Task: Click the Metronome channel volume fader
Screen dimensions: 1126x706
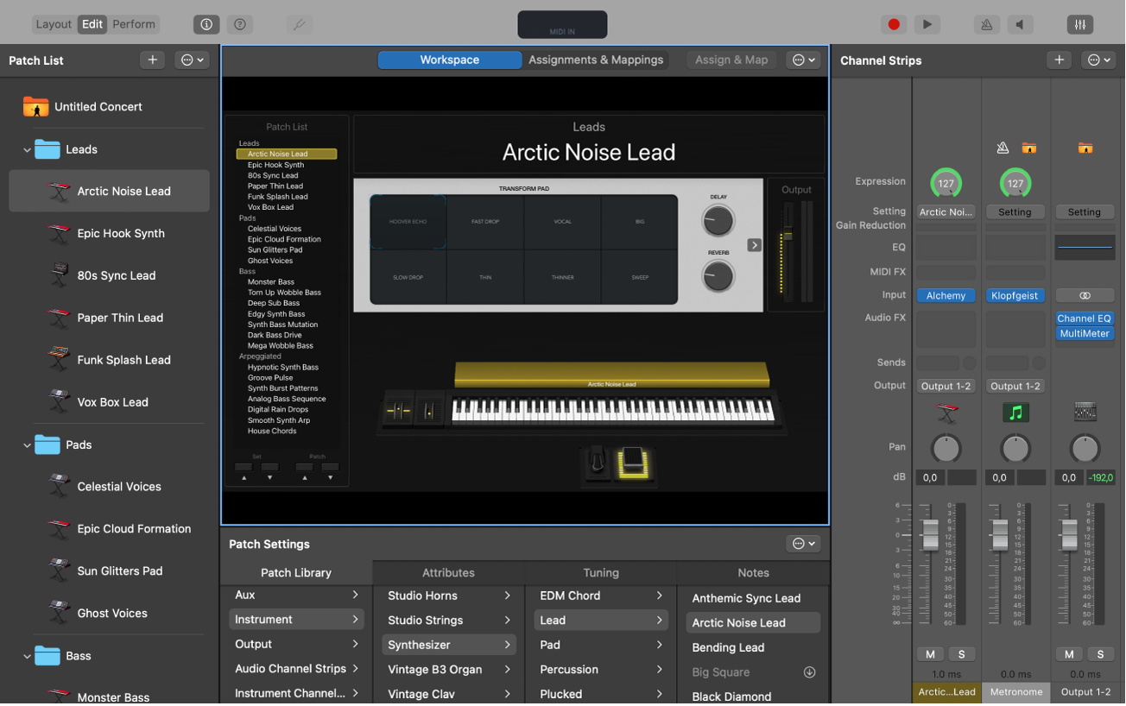Action: [x=999, y=536]
